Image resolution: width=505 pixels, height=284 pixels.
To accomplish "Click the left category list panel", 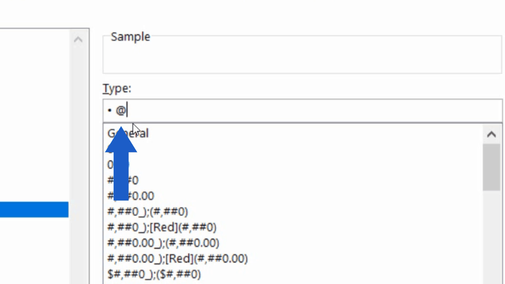I will click(34, 123).
